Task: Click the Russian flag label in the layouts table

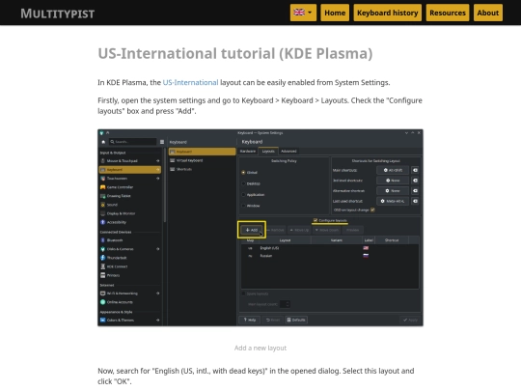Action: [x=366, y=256]
